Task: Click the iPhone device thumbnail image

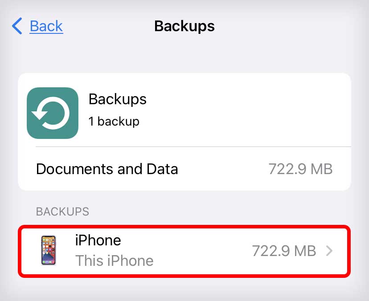Action: (x=49, y=250)
